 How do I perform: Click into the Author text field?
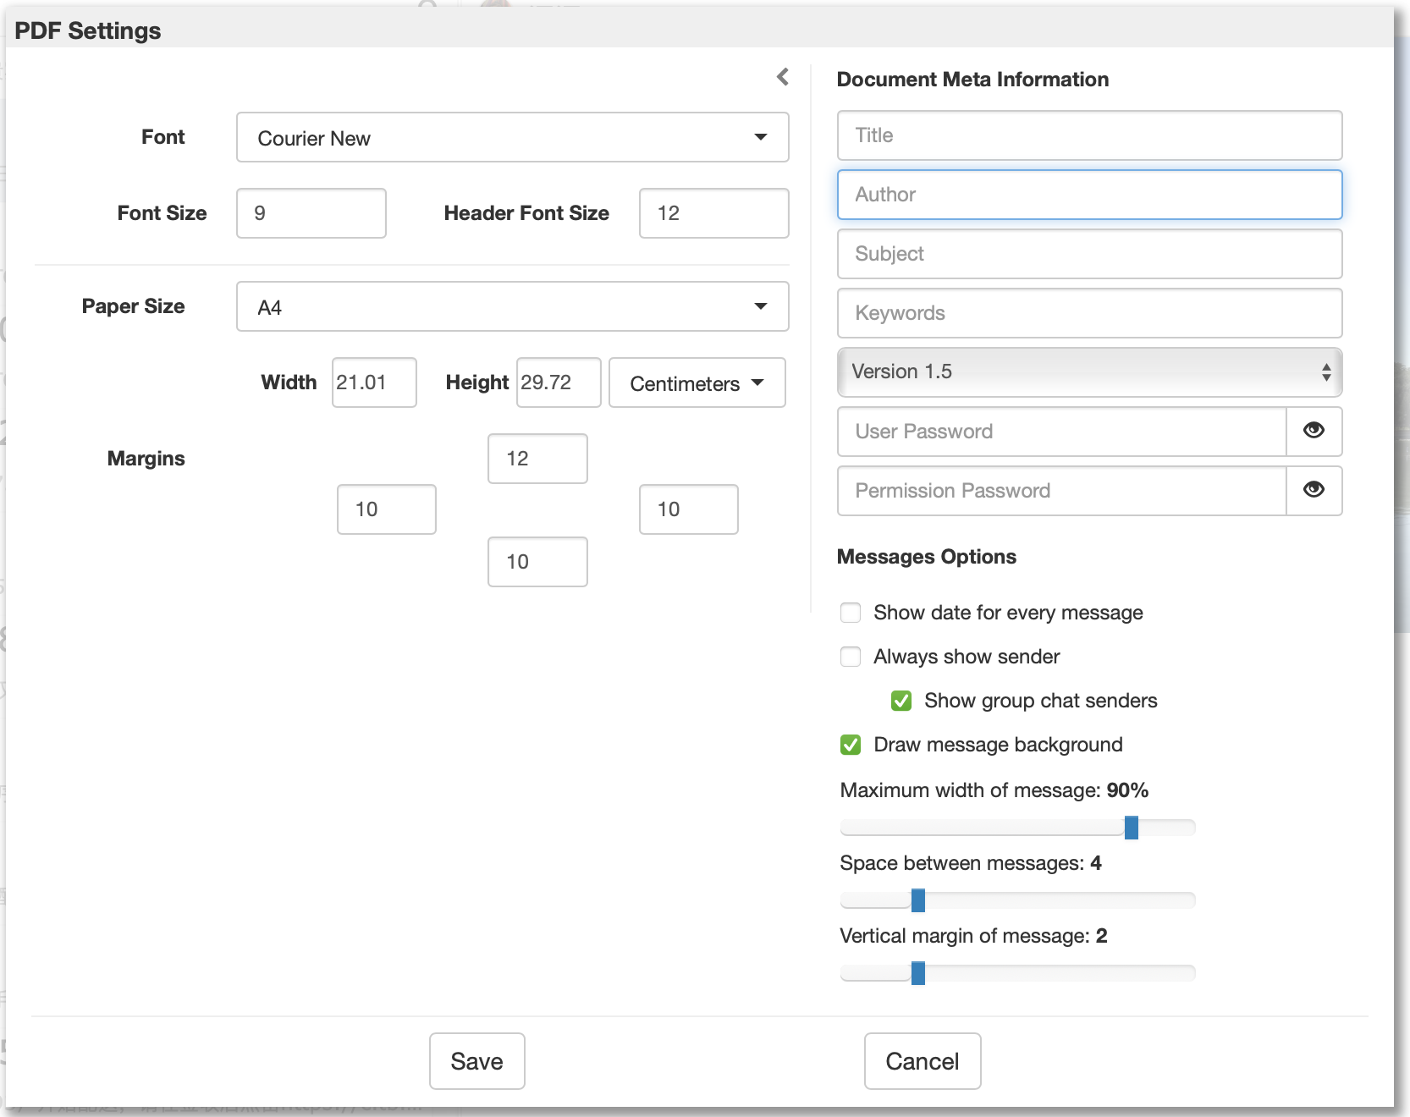click(x=1089, y=195)
